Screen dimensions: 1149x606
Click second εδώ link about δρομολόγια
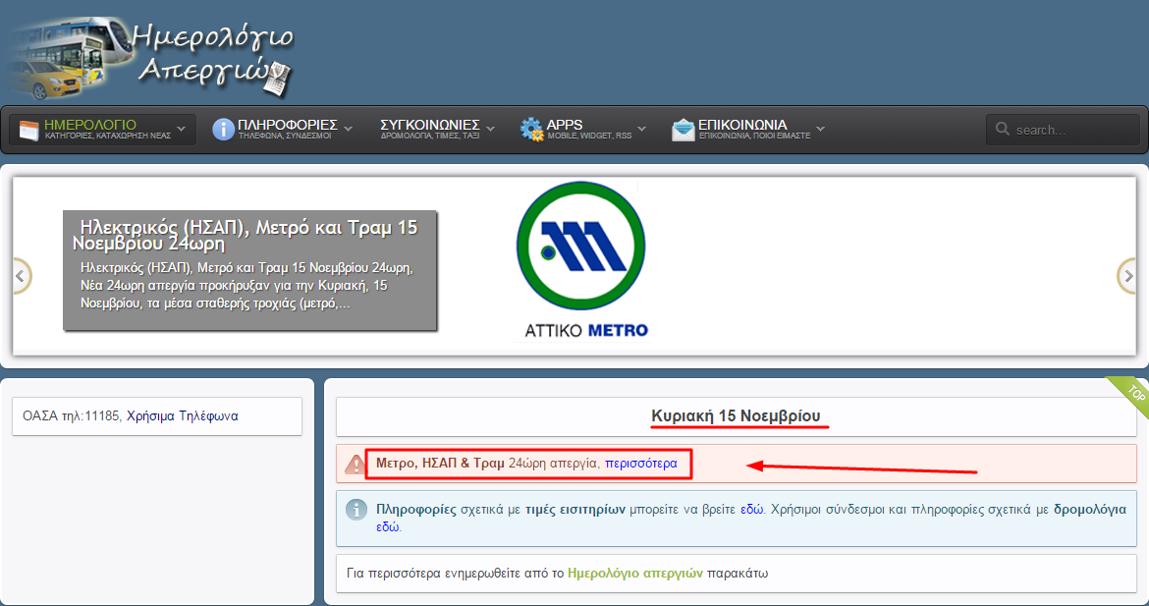click(x=387, y=526)
